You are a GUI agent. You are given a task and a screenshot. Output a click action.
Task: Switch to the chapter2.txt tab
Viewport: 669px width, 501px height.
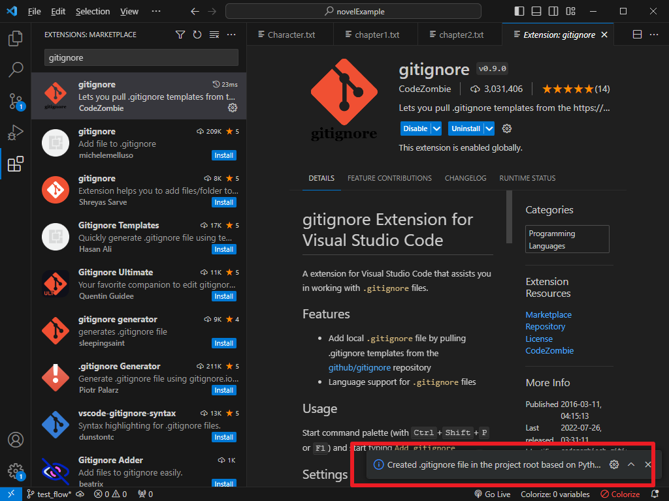[460, 35]
